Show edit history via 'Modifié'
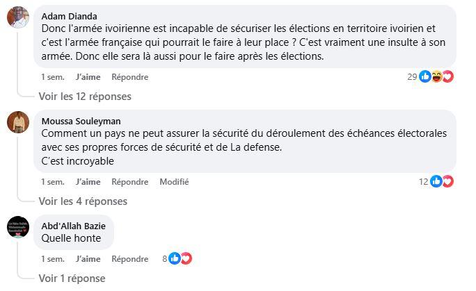Screen dimensions: 476x291 click(174, 181)
